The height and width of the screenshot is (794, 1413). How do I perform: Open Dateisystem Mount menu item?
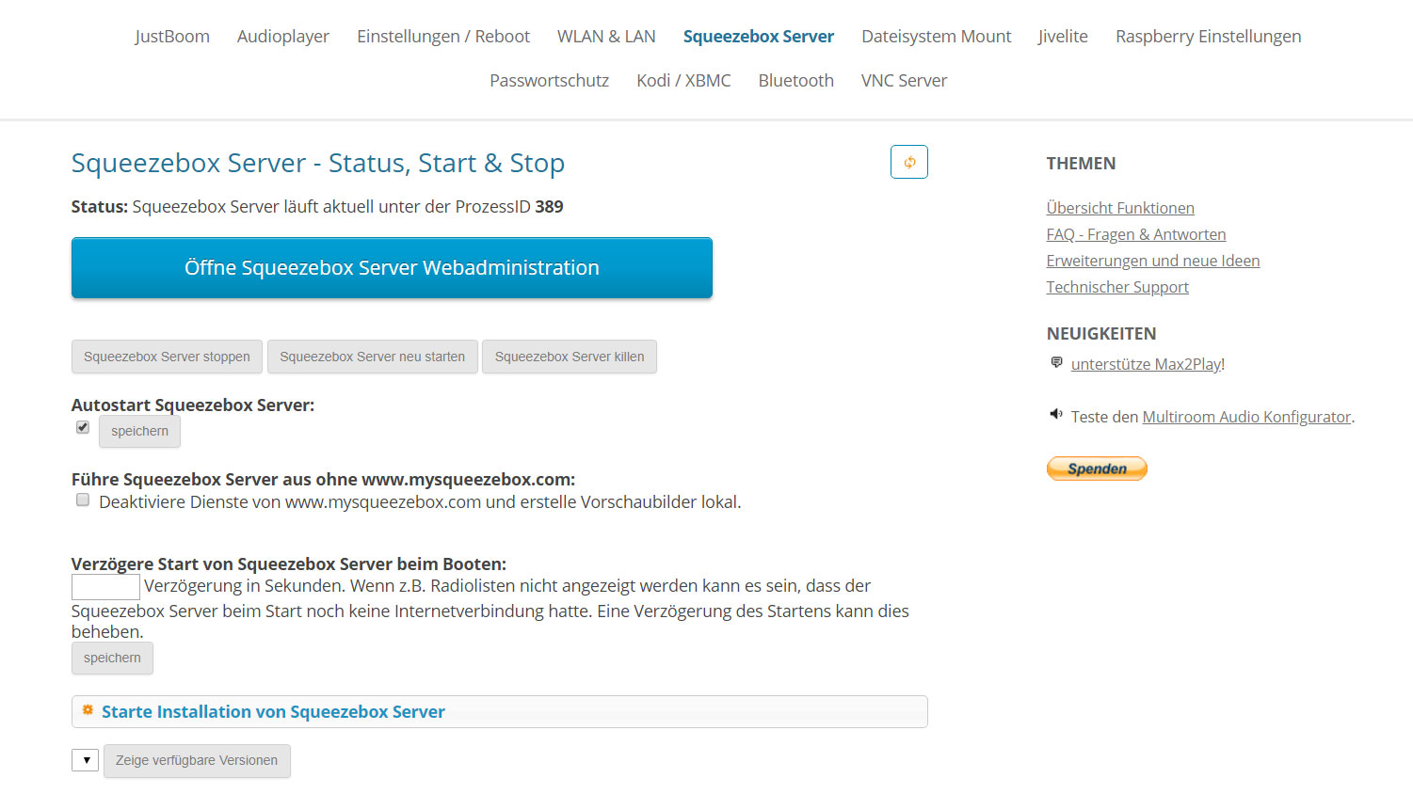(x=937, y=37)
